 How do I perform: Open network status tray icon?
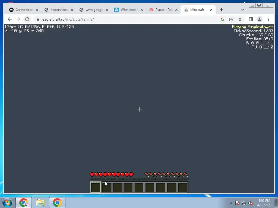coord(244,203)
